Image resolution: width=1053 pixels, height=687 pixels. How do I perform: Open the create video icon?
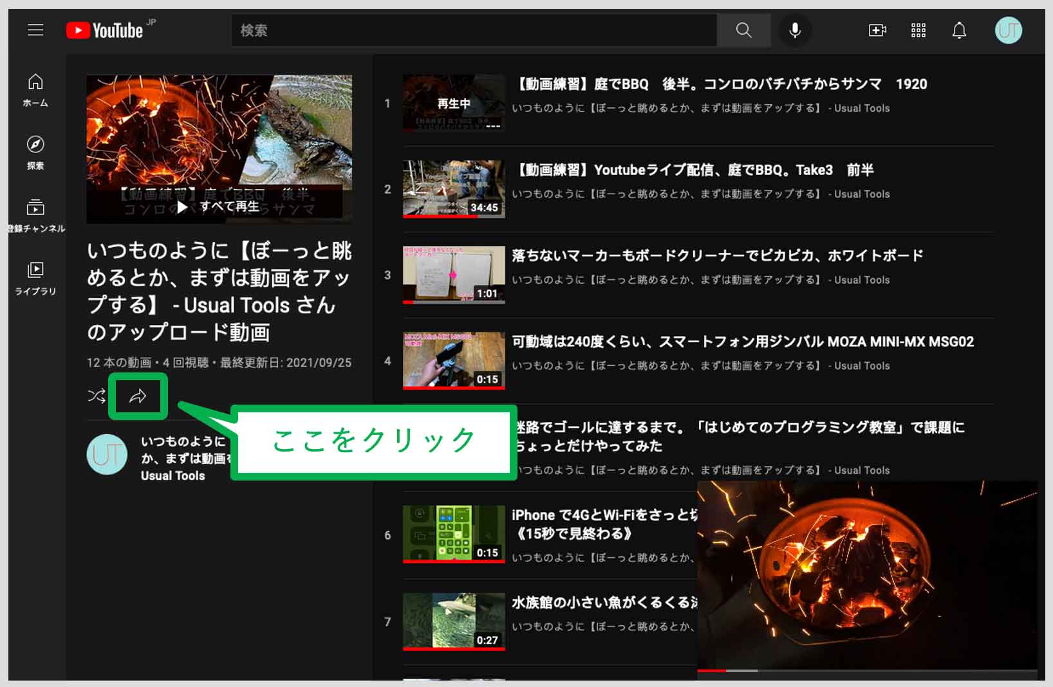[877, 30]
